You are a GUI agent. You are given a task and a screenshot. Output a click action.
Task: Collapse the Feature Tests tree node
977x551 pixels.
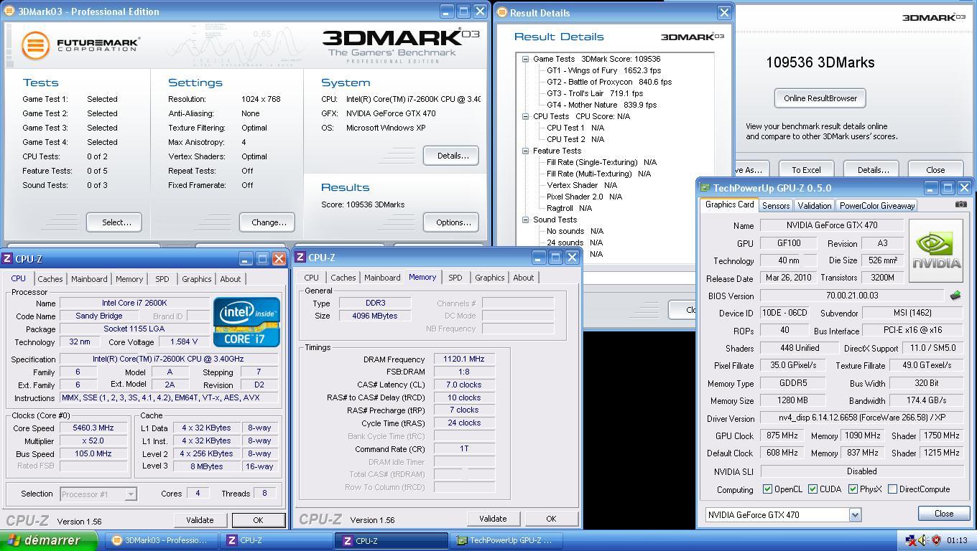tap(525, 151)
